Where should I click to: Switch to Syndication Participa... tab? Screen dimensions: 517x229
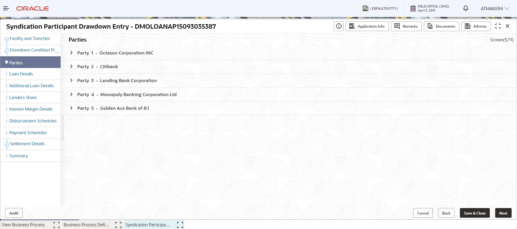pyautogui.click(x=148, y=225)
